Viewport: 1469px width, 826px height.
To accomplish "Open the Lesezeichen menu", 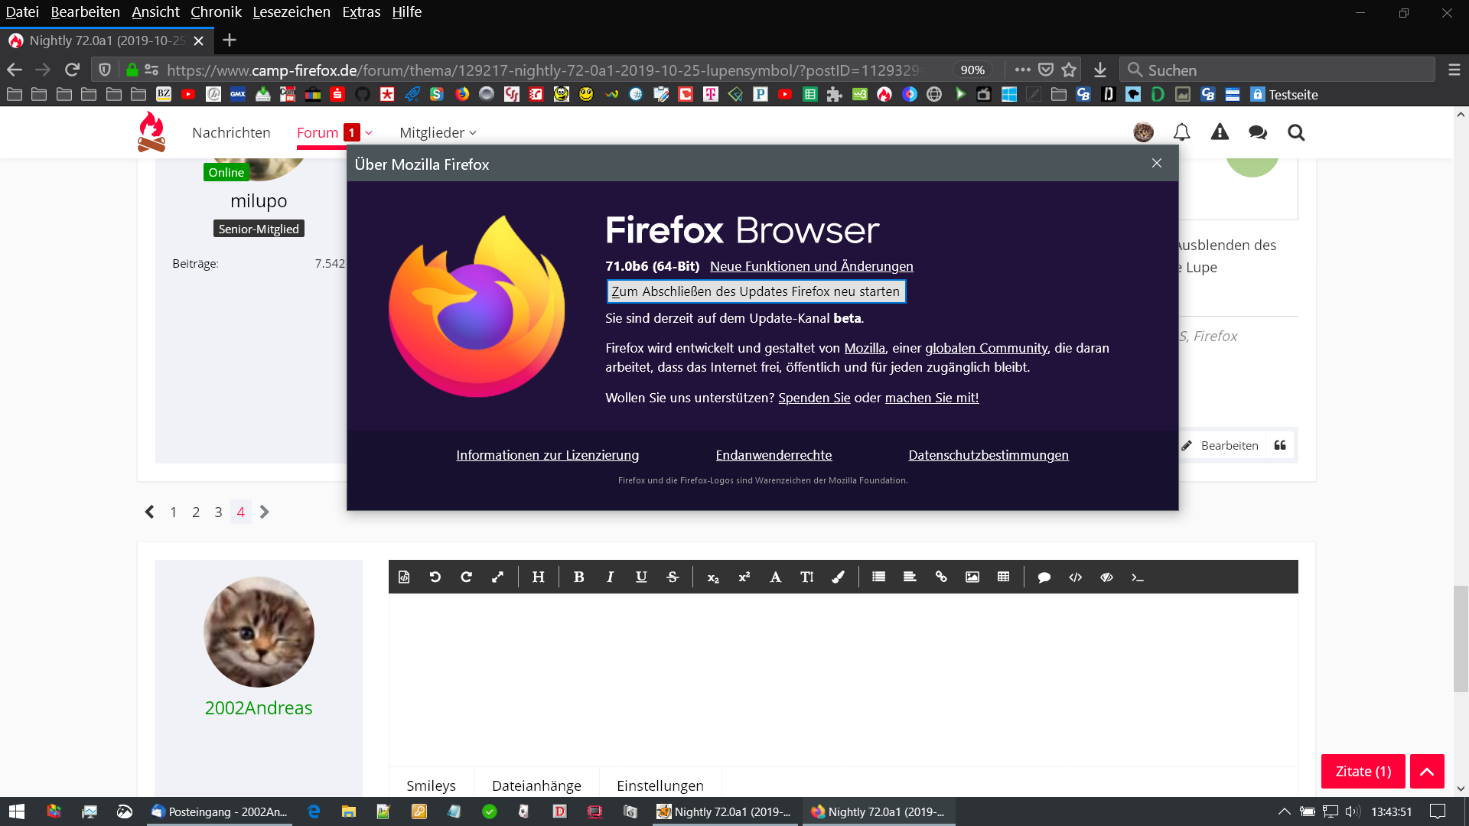I will click(292, 11).
